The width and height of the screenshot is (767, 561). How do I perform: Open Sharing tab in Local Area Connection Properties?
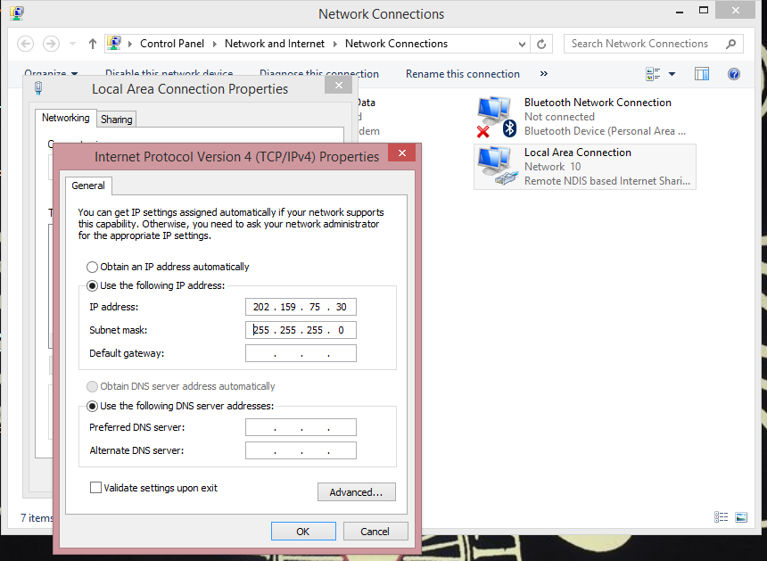[117, 120]
